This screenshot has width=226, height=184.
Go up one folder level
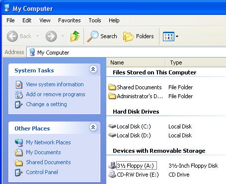[75, 36]
